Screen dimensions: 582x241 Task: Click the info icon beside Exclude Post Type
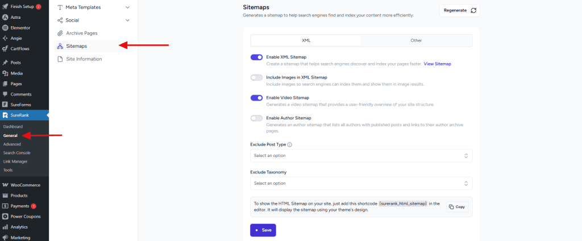point(290,144)
